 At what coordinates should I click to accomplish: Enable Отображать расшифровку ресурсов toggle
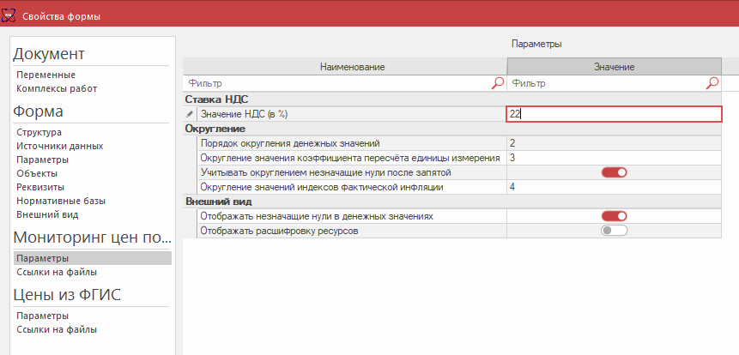tap(614, 231)
